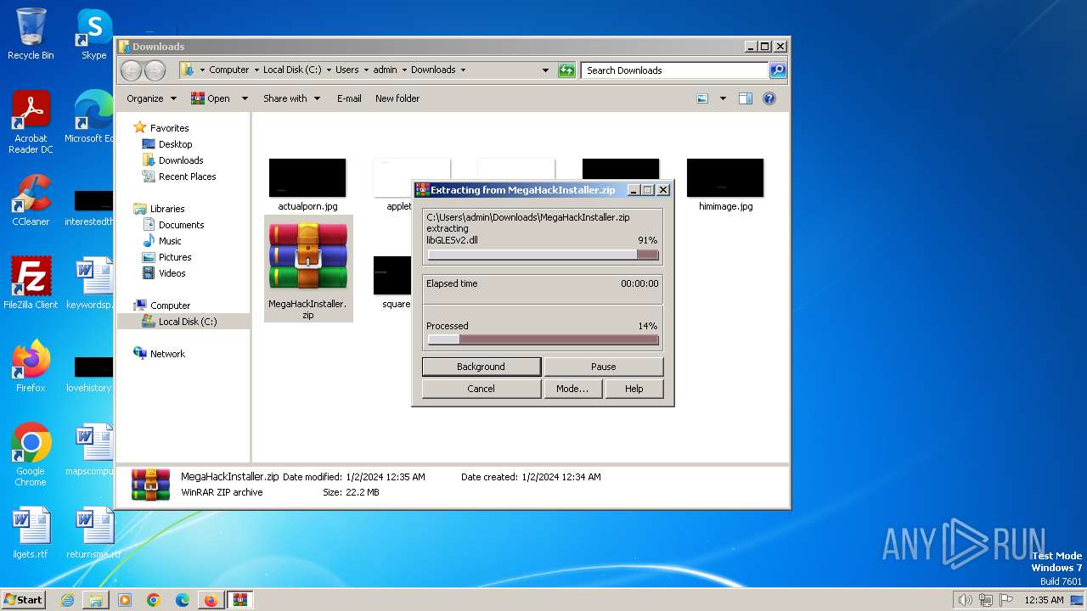Click the search magnifier icon
The image size is (1087, 611).
pyautogui.click(x=777, y=70)
